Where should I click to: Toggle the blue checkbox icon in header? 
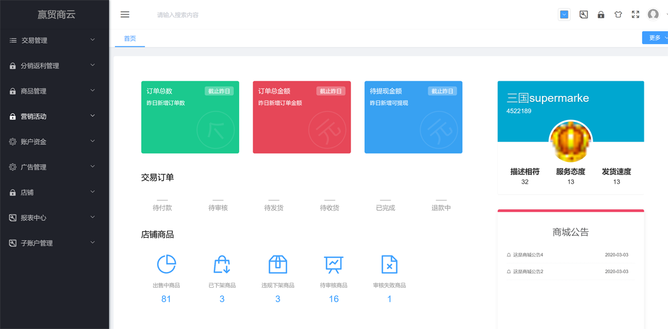tap(564, 15)
